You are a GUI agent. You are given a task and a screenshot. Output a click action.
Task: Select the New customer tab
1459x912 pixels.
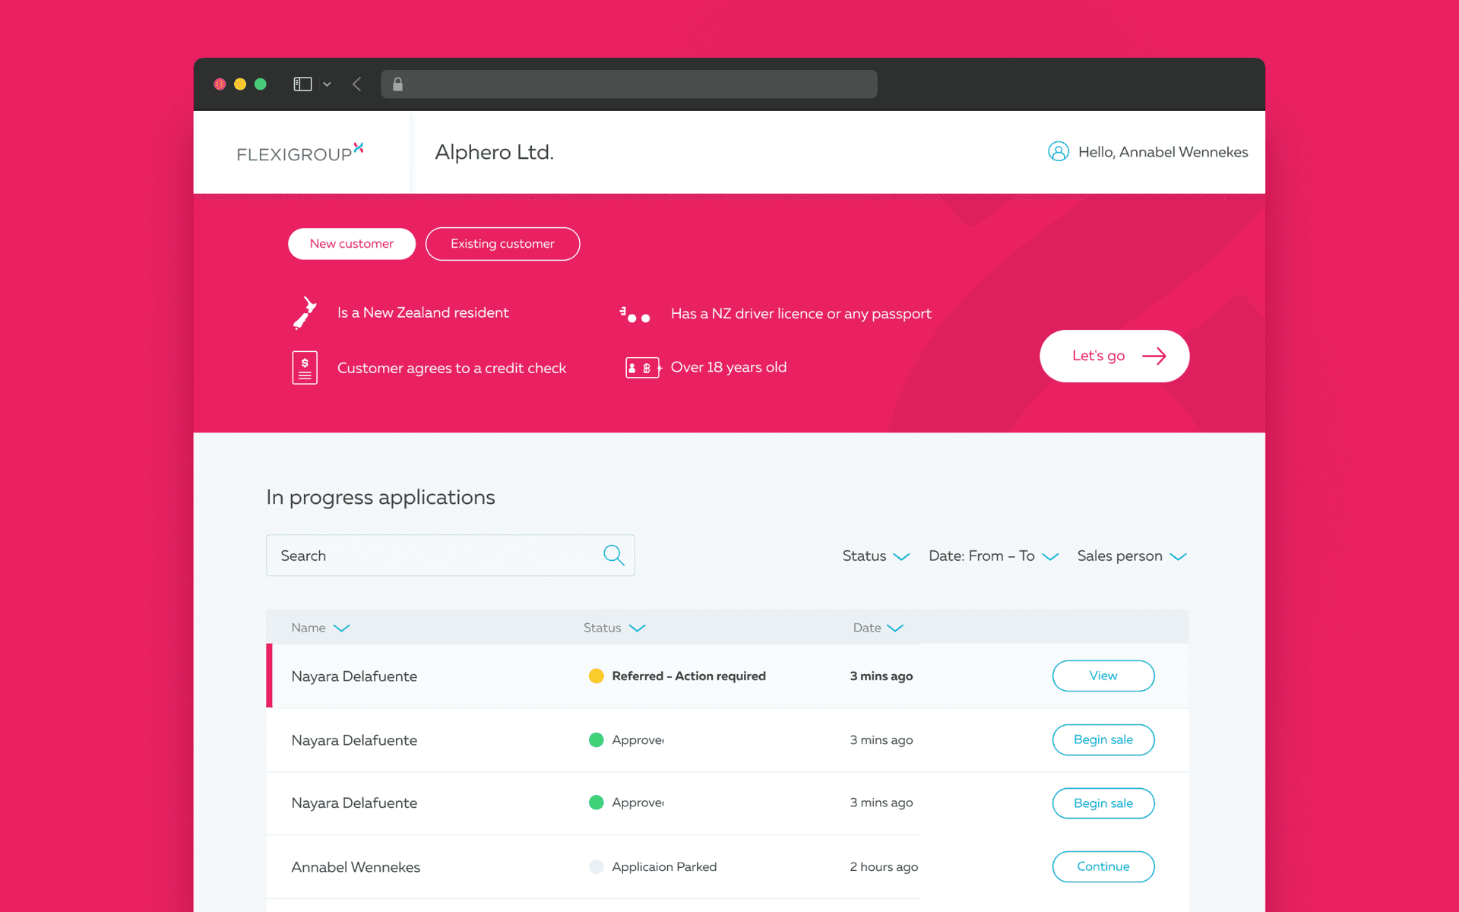tap(352, 244)
